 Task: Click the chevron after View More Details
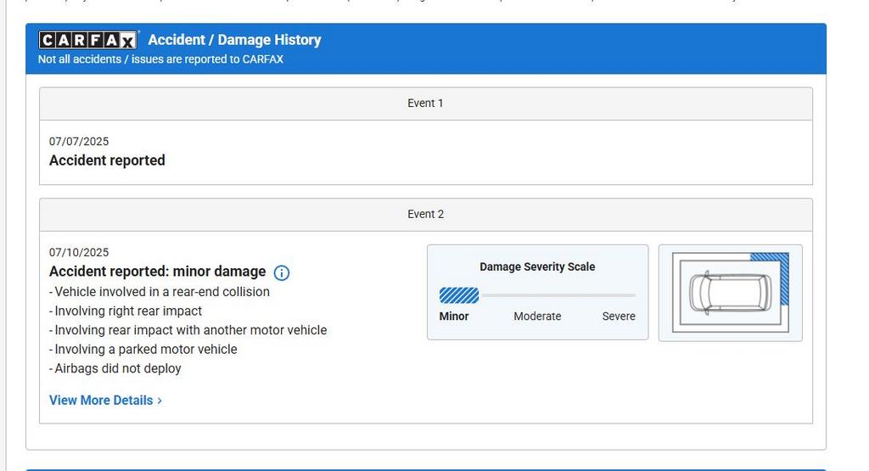point(160,401)
